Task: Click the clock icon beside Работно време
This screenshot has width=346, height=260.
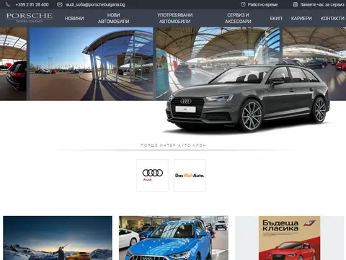Action: pyautogui.click(x=243, y=4)
